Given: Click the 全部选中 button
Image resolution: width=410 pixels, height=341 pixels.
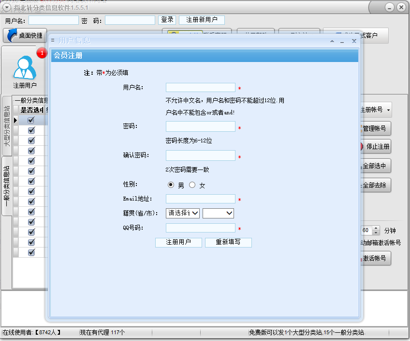Looking at the screenshot, I should (x=376, y=166).
